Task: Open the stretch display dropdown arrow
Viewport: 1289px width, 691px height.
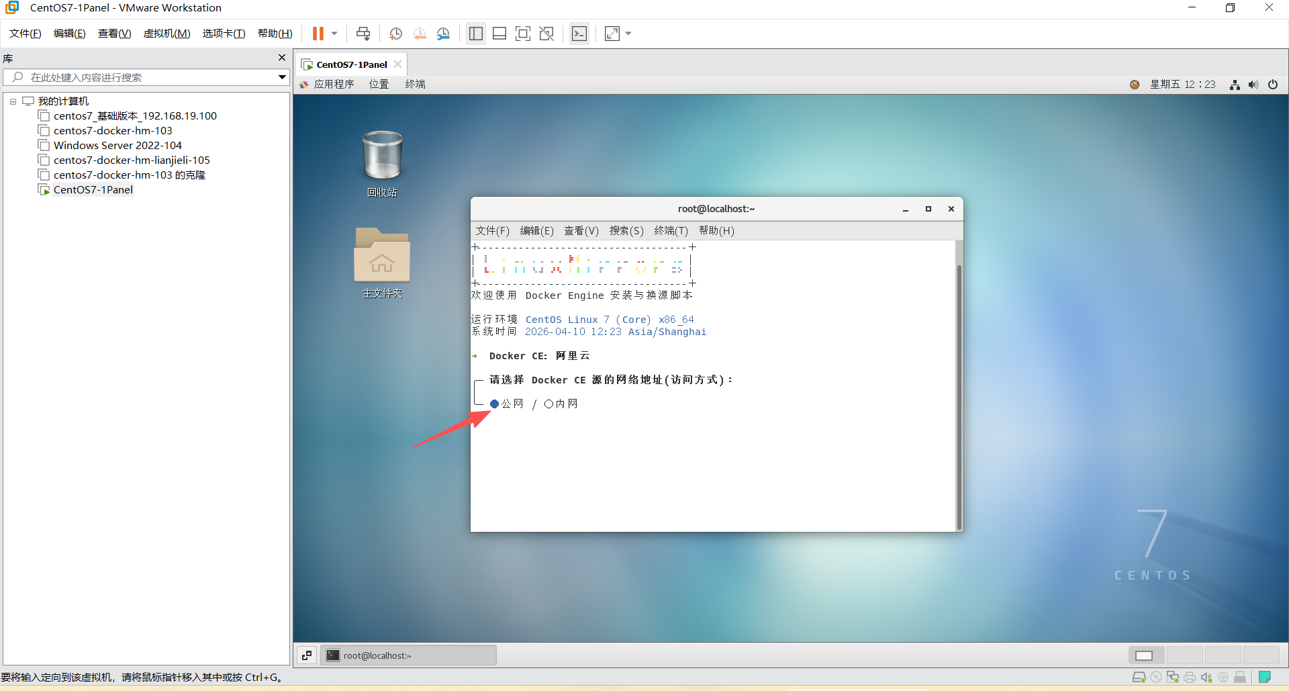Action: (x=628, y=34)
